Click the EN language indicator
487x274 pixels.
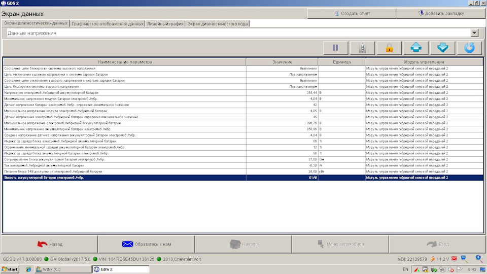405,269
